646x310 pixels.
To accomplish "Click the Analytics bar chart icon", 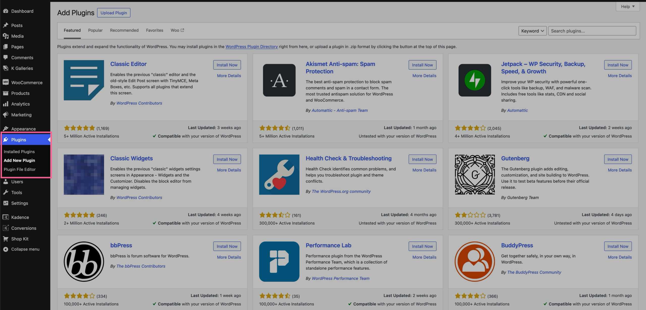I will tap(6, 104).
